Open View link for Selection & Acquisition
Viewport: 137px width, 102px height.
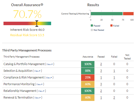tap(37, 71)
